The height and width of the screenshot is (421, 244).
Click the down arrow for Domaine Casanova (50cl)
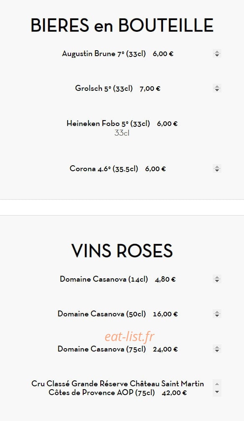tap(217, 316)
